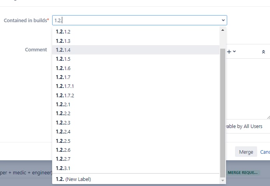Screen dimensions: 270x186
Task: Select build 1.2.2.2
Action: (136, 113)
